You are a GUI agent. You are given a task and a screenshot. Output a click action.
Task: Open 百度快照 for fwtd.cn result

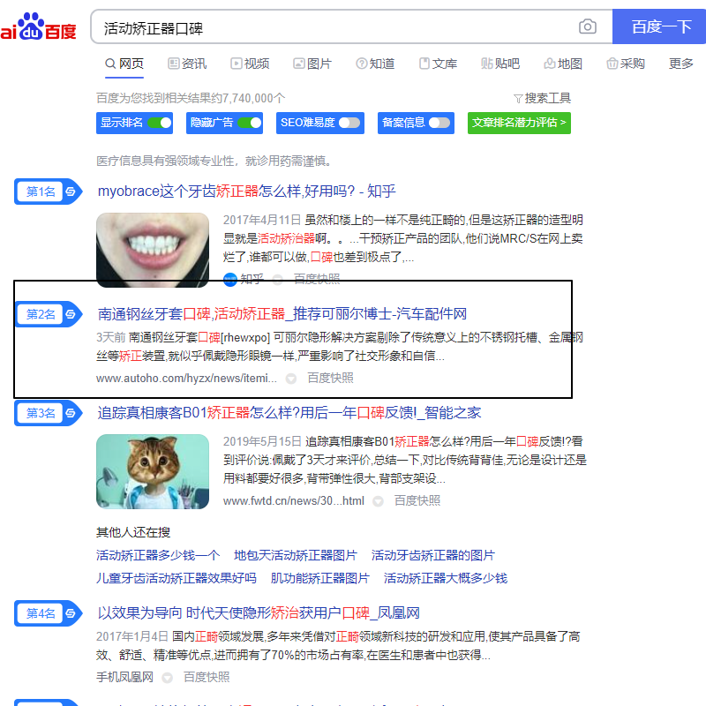point(417,500)
